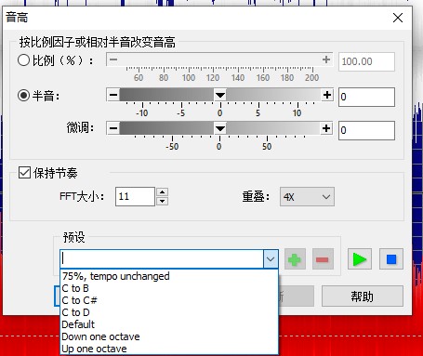This screenshot has width=423, height=356.
Task: Play preview with the green triangle
Action: tap(360, 259)
